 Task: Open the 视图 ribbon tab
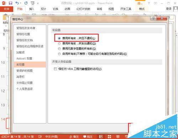[x=111, y=9]
